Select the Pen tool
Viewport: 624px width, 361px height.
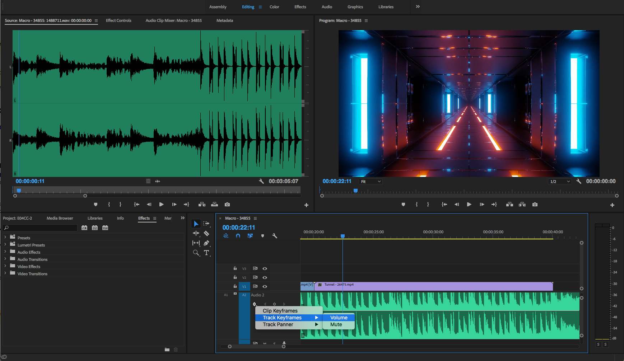pos(206,243)
